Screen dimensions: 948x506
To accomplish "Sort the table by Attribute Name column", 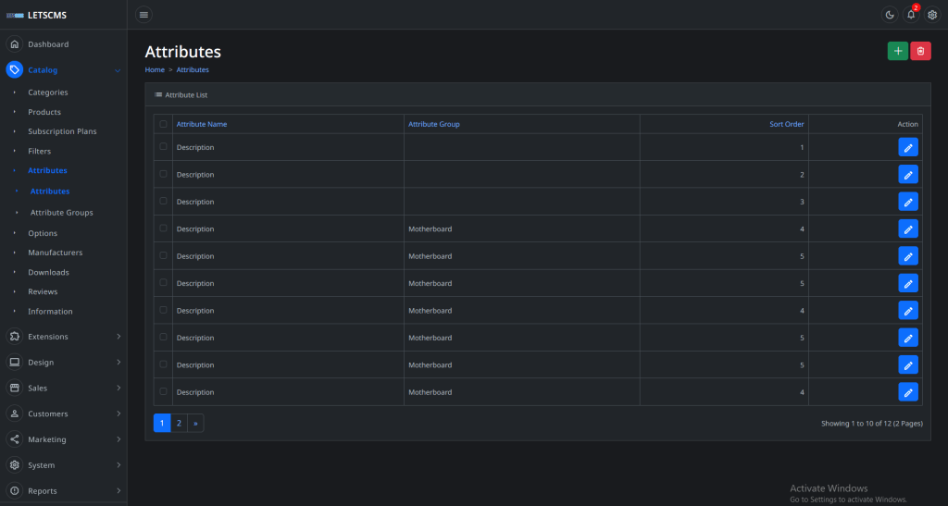I will pos(201,124).
